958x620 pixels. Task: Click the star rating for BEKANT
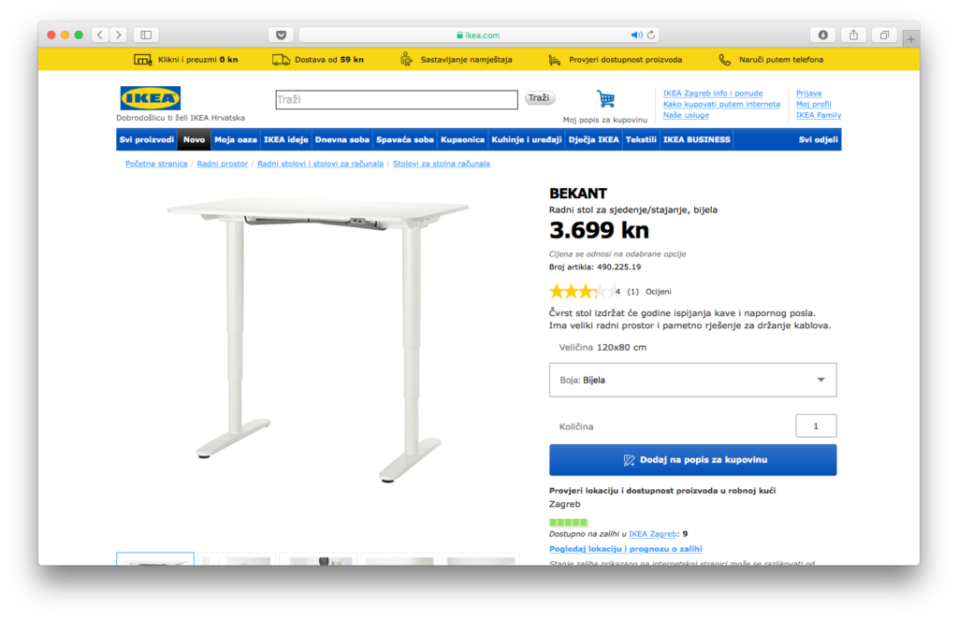point(580,292)
